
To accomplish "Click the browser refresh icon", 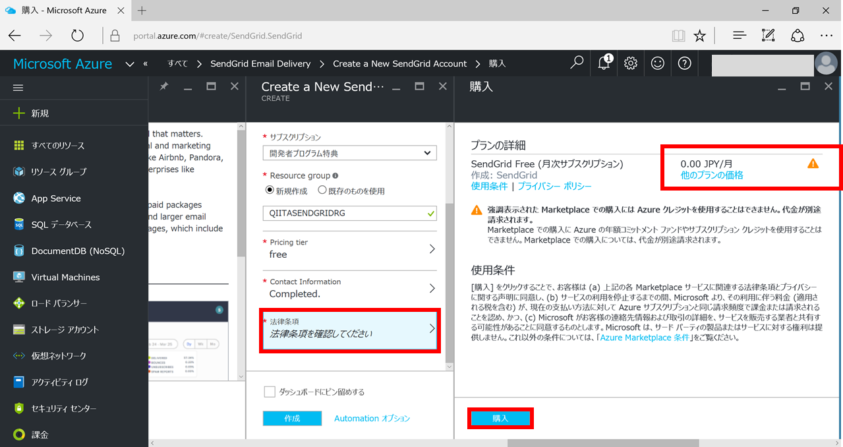I will click(77, 36).
